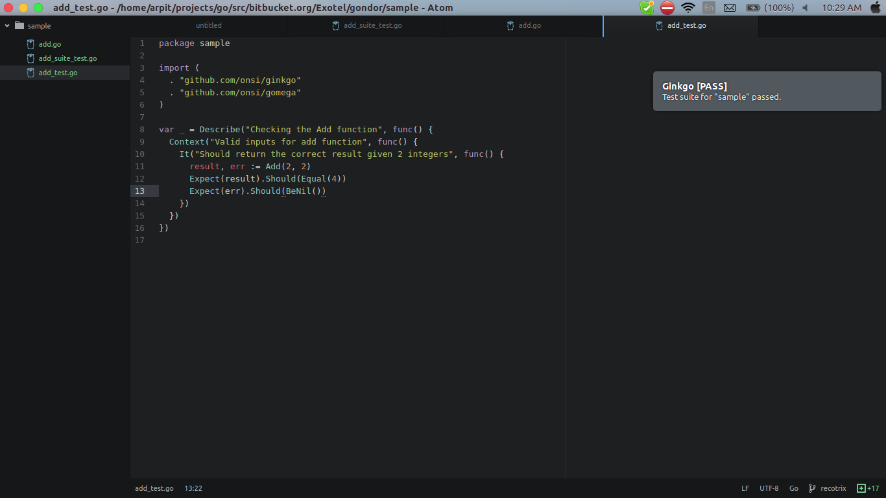Select add_test.go in the tree view
886x498 pixels.
(x=58, y=73)
